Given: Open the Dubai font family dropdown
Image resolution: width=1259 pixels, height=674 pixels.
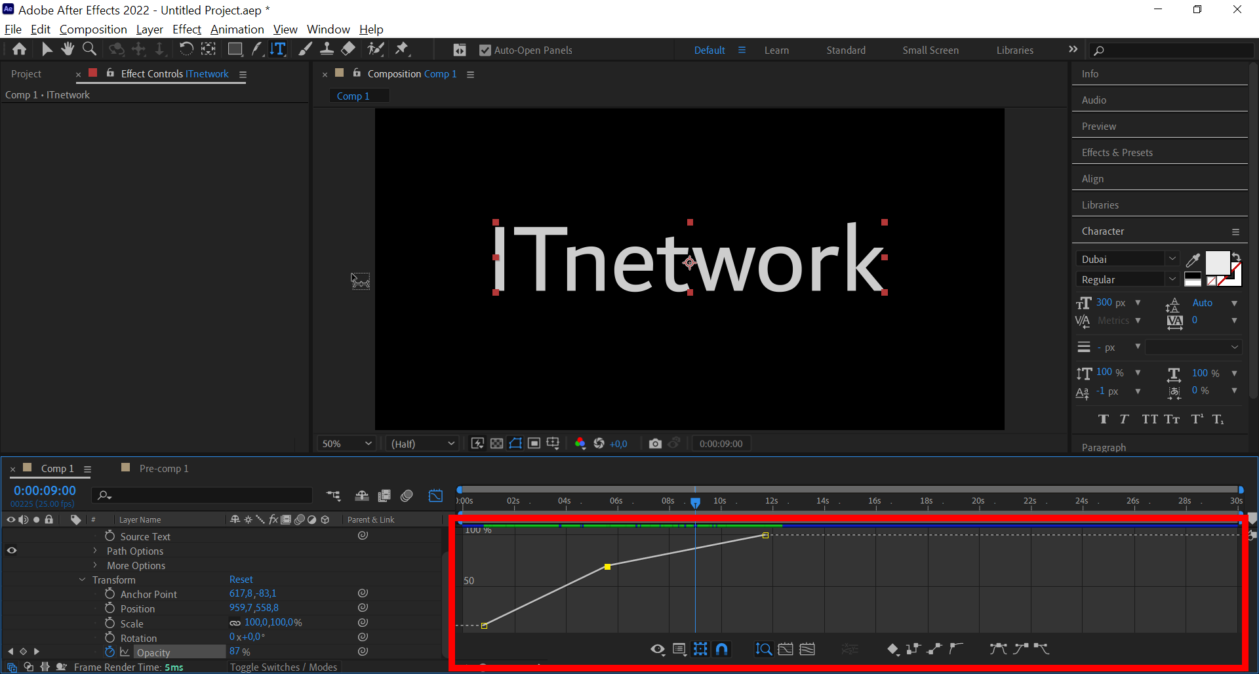Looking at the screenshot, I should [x=1172, y=258].
